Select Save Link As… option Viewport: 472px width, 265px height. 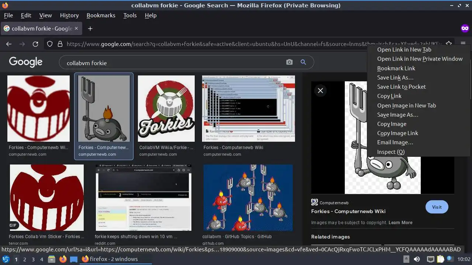[419, 78]
